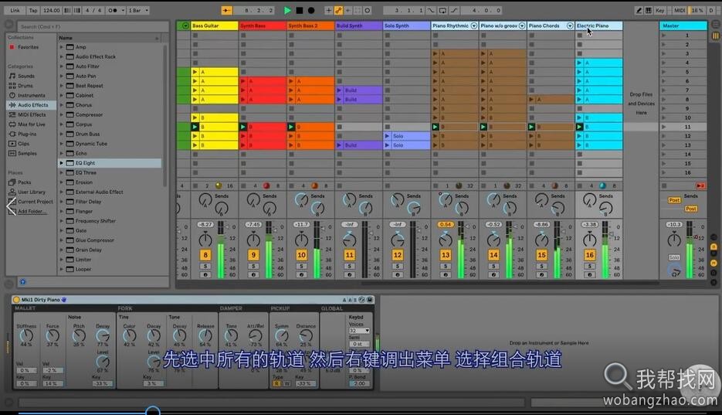Solo track 10 with S button

(302, 266)
